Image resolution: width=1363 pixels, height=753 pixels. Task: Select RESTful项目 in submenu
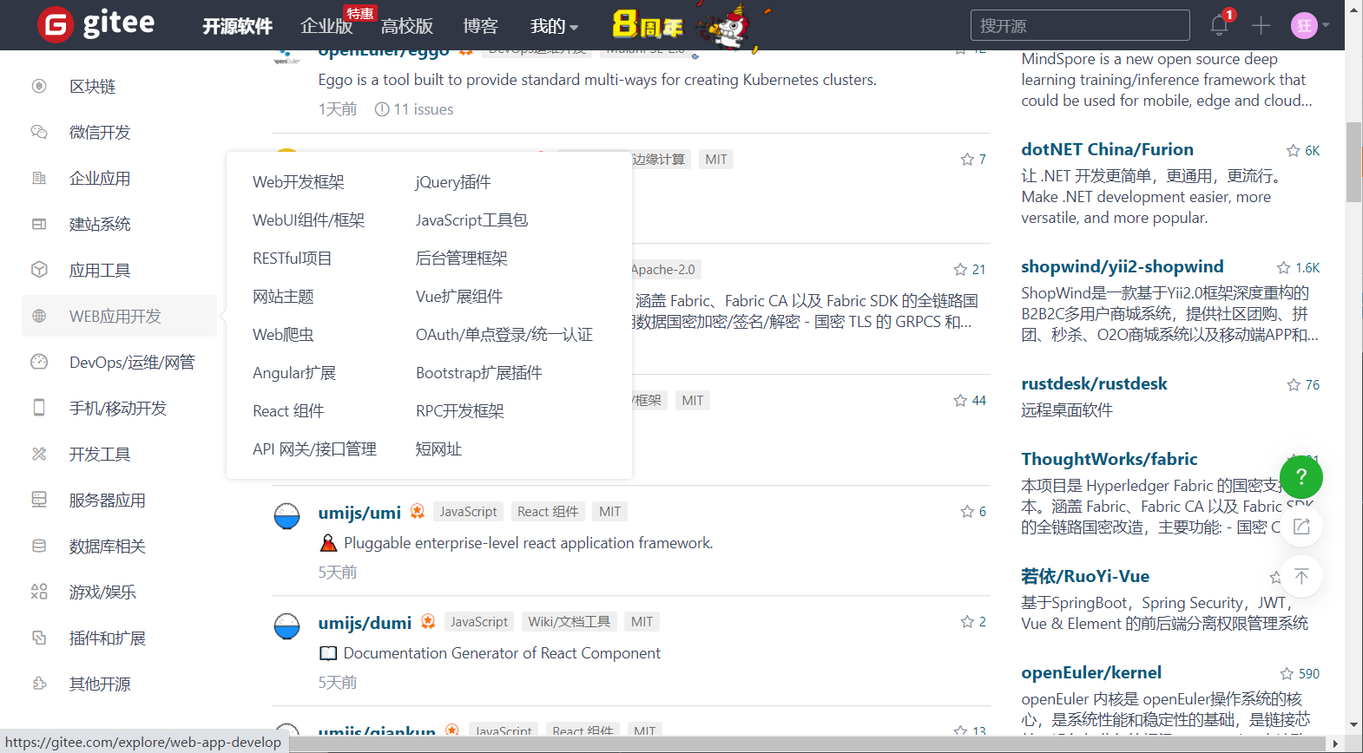pyautogui.click(x=292, y=259)
